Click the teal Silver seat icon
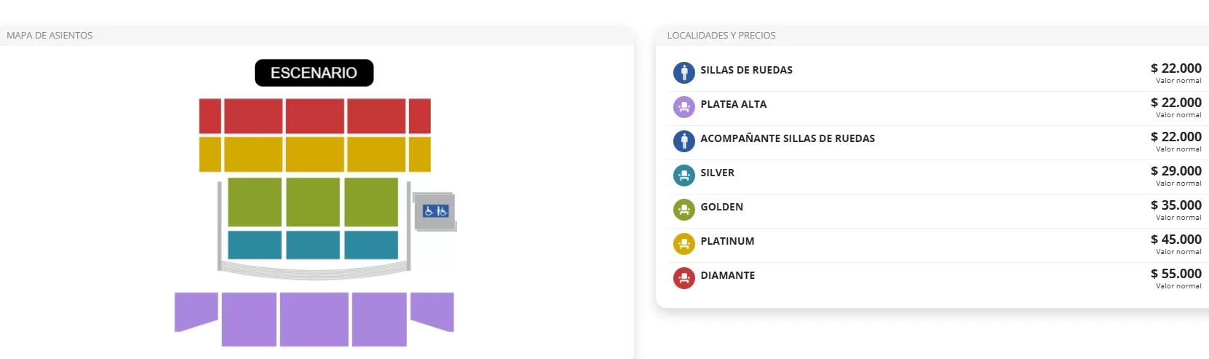The image size is (1209, 359). [683, 175]
